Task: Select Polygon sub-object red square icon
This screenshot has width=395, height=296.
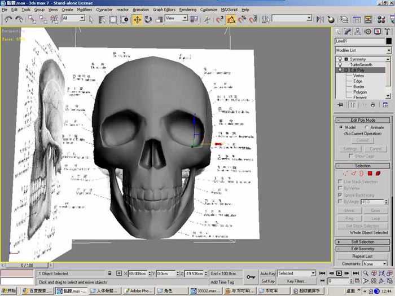Action: (370, 174)
